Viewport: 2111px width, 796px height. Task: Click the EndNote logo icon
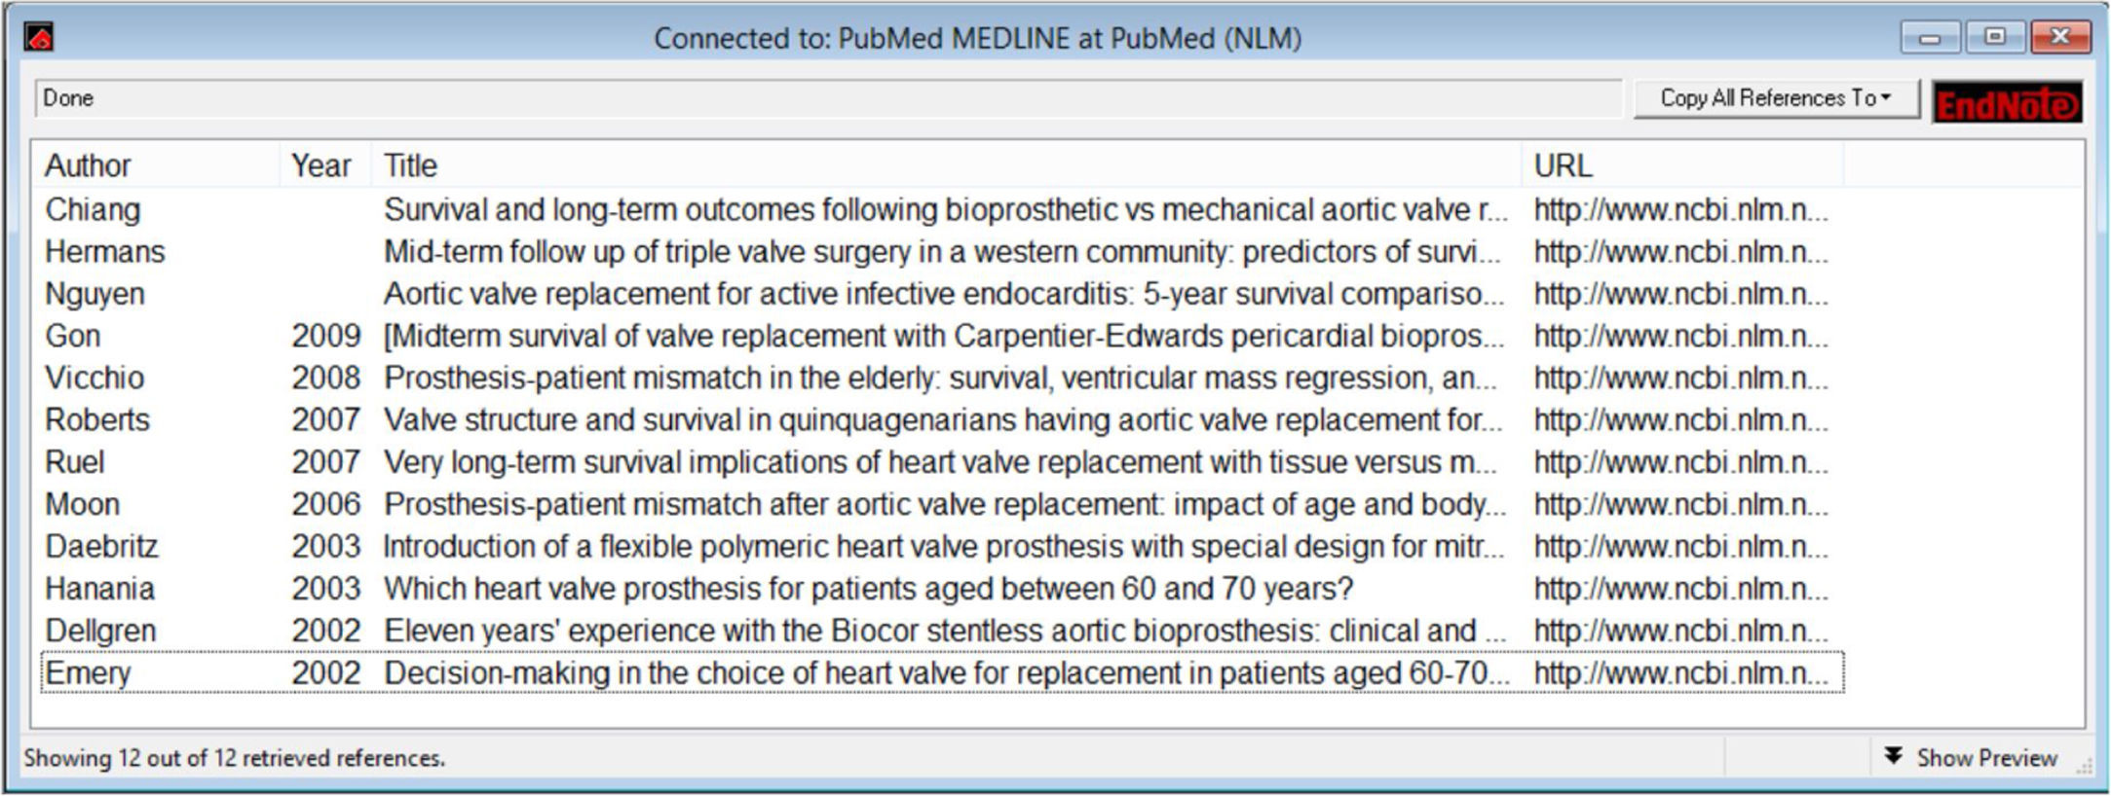tap(2007, 102)
